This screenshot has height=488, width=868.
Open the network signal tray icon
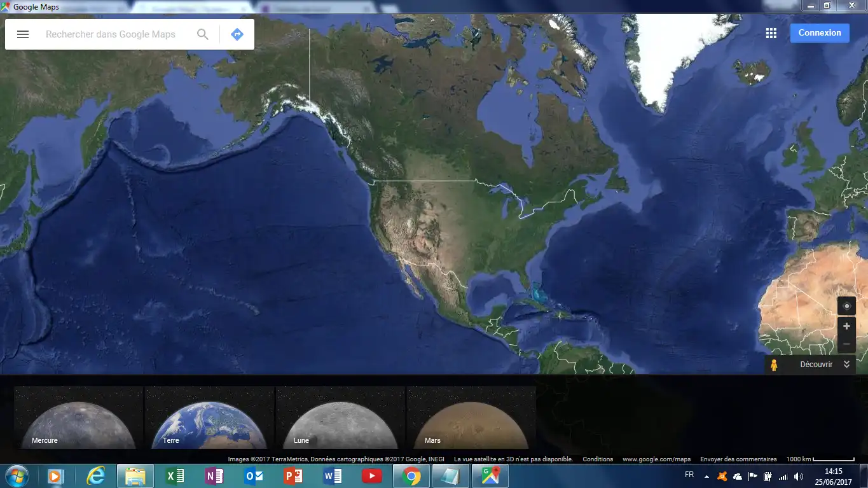783,476
